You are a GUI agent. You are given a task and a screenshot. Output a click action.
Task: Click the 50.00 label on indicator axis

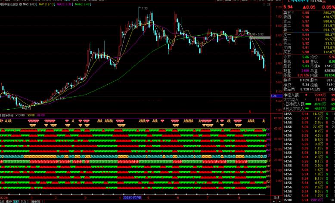coord(278,129)
